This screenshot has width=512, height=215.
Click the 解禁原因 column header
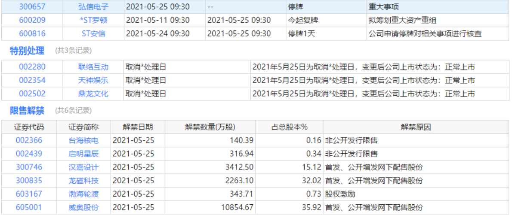pyautogui.click(x=416, y=127)
